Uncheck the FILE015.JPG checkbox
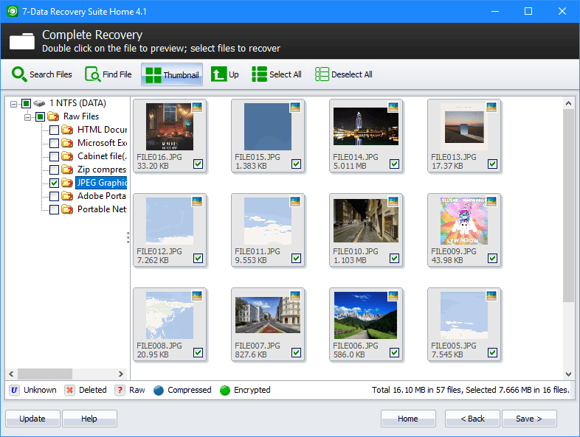 pyautogui.click(x=297, y=164)
